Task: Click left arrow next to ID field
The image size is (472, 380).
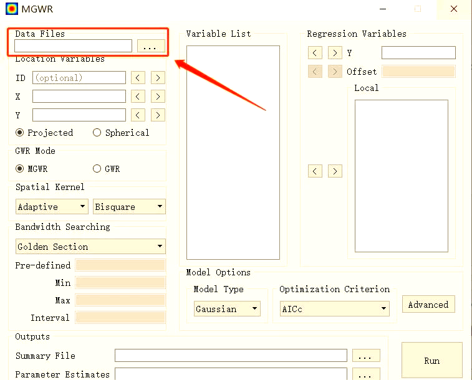Action: [x=138, y=78]
